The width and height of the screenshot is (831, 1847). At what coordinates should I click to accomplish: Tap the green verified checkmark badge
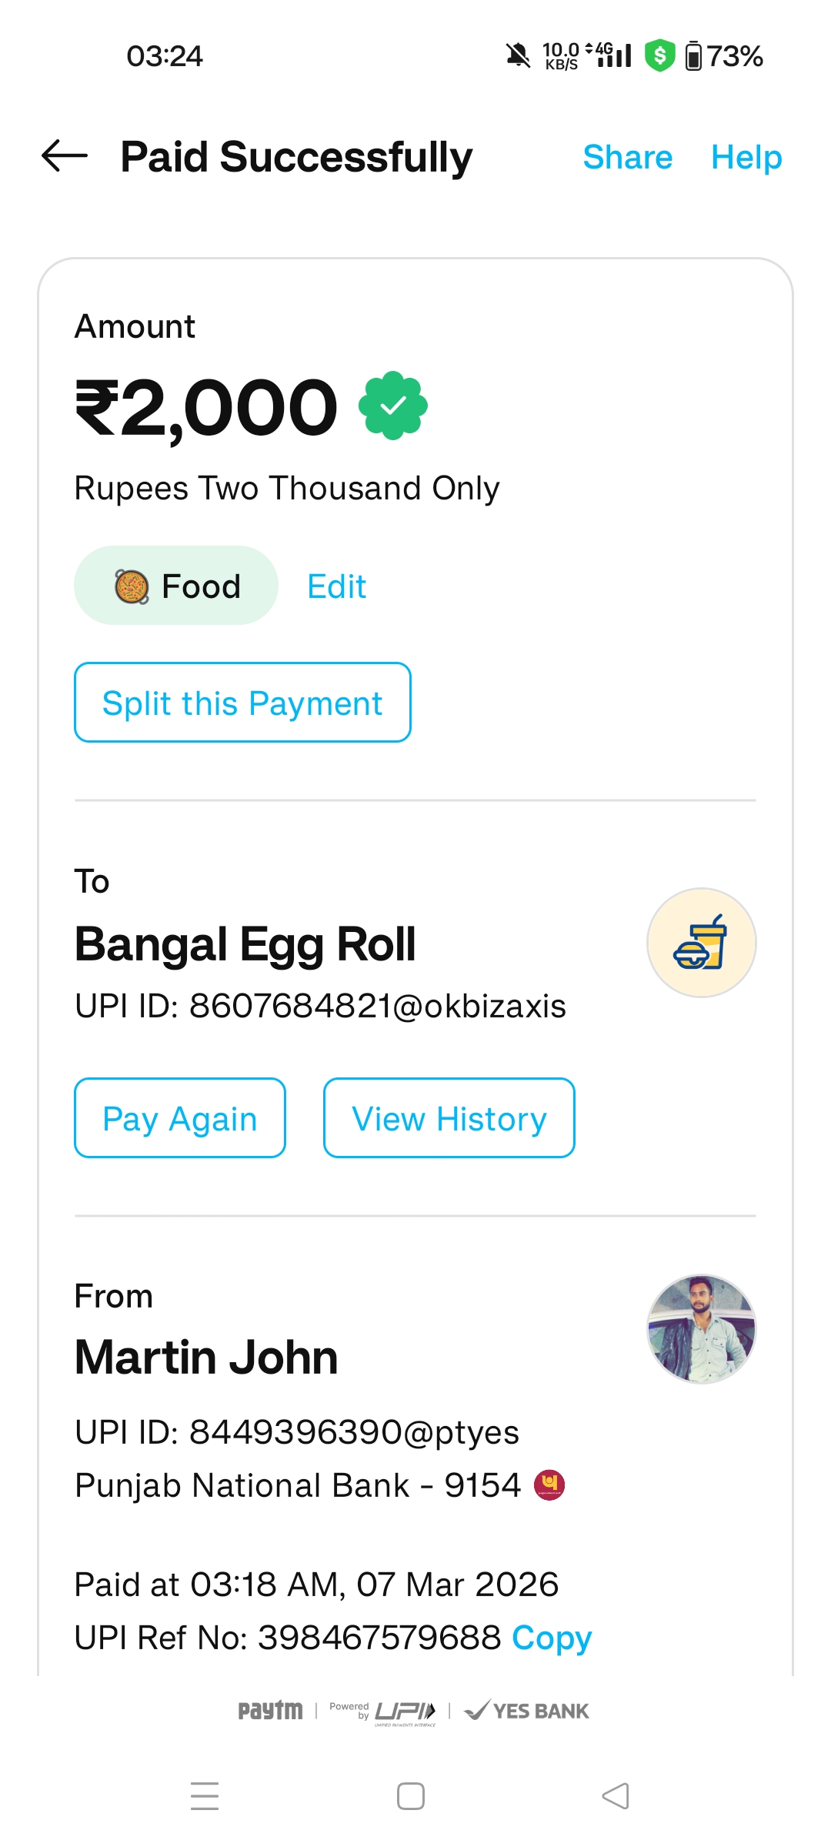pyautogui.click(x=393, y=406)
